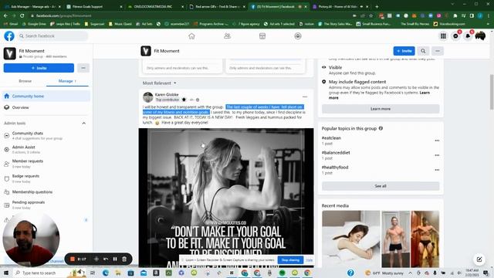The width and height of the screenshot is (494, 278).
Task: Open the Pictory AI browser tab
Action: coord(340,6)
